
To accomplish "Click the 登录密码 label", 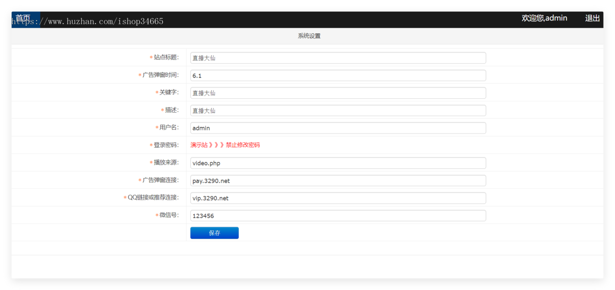I will (x=165, y=145).
